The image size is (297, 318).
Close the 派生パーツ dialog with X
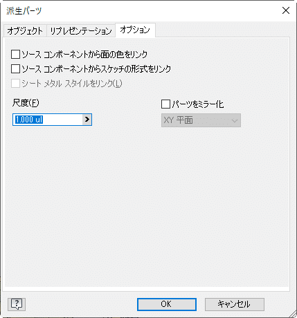(286, 10)
